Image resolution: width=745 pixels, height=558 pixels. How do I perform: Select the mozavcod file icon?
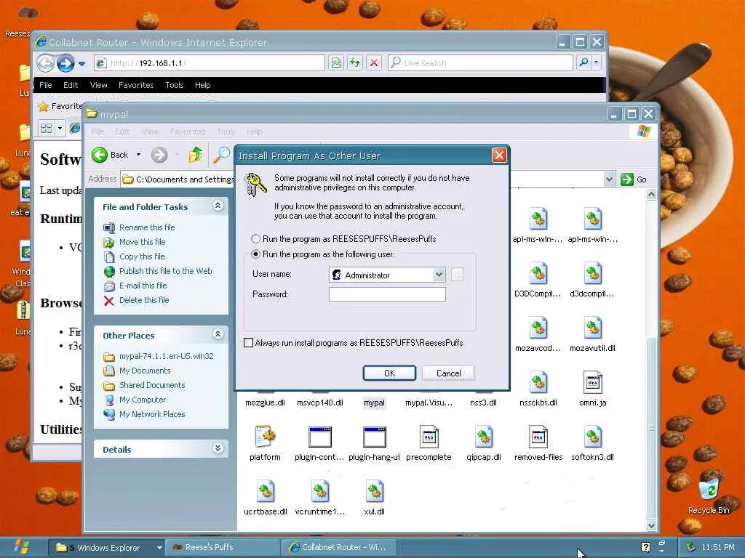click(538, 328)
